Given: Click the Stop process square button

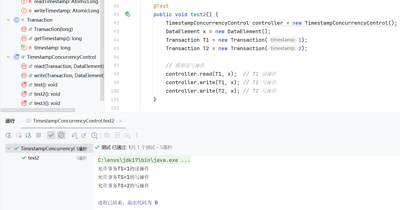Looking at the screenshot, I should pos(39,135).
